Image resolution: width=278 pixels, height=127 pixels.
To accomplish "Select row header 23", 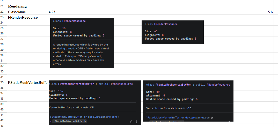I will coord(4,18).
